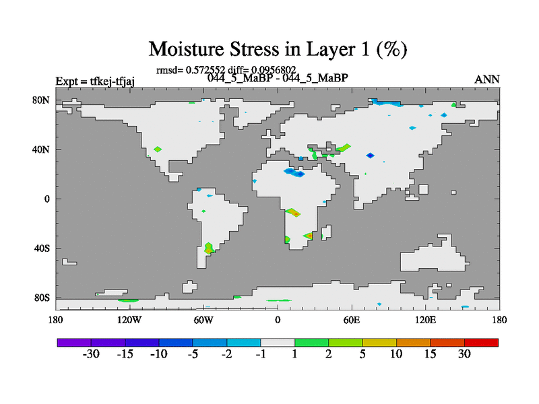This screenshot has width=539, height=404.
Task: Click the rmsd= 0.572552 diff= 0.0956802 text
Action: tap(226, 70)
